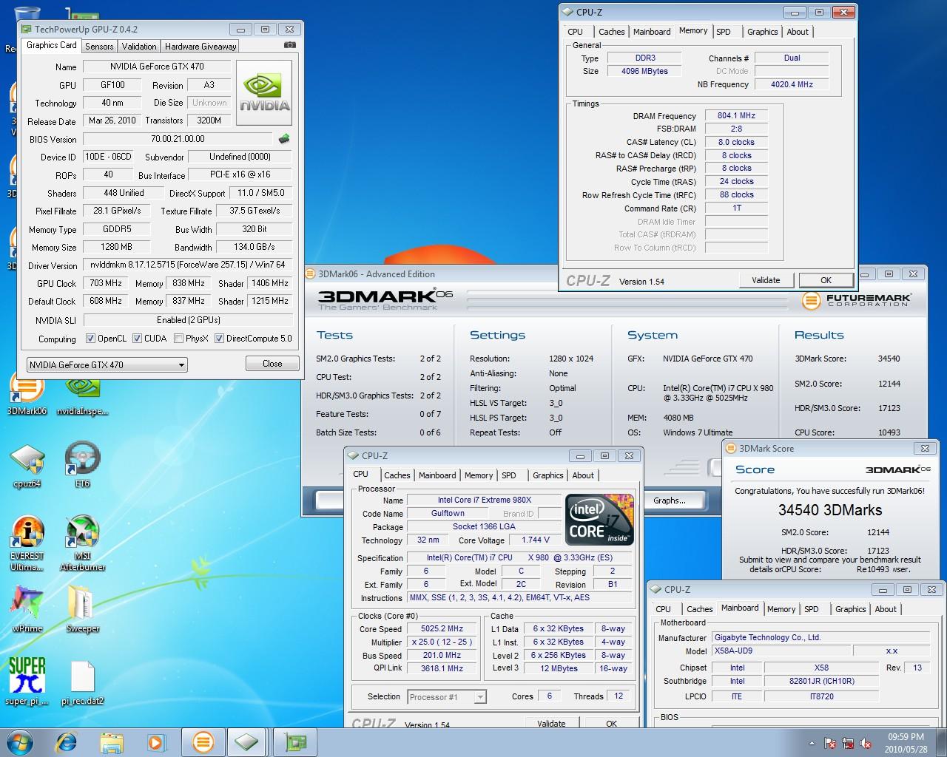
Task: Switch to CPU-Z taskbar button
Action: coord(247,741)
